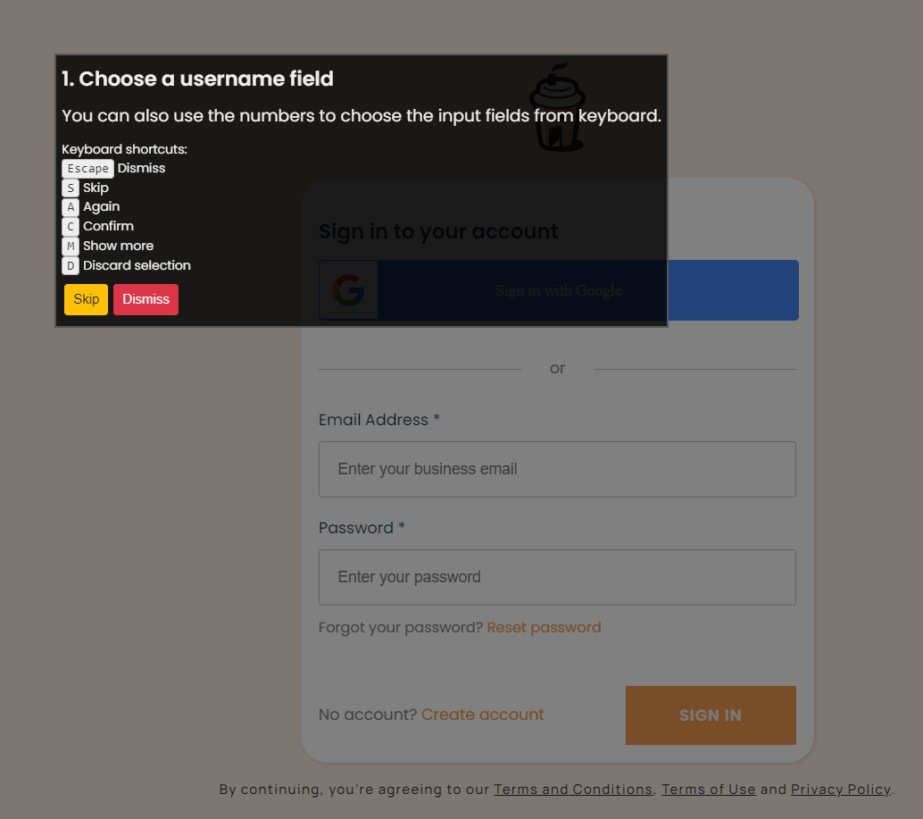This screenshot has height=819, width=923.
Task: Open the Privacy Policy link
Action: pos(840,789)
